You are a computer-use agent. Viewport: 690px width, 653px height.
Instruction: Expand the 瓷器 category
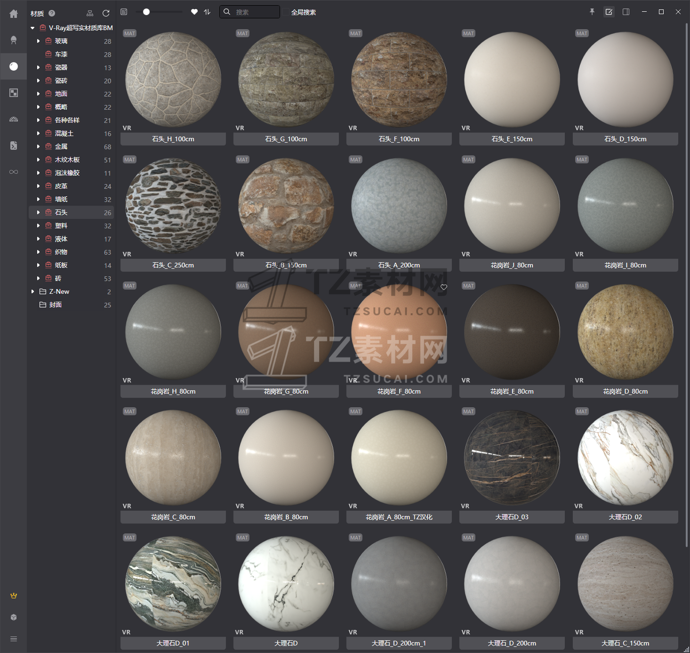click(38, 68)
